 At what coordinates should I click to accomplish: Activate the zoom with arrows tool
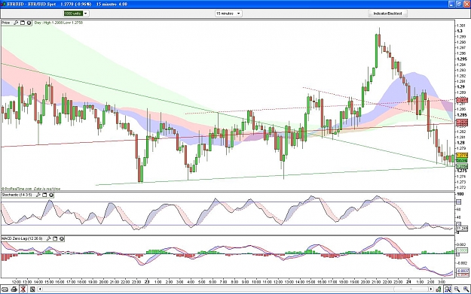[448, 289]
